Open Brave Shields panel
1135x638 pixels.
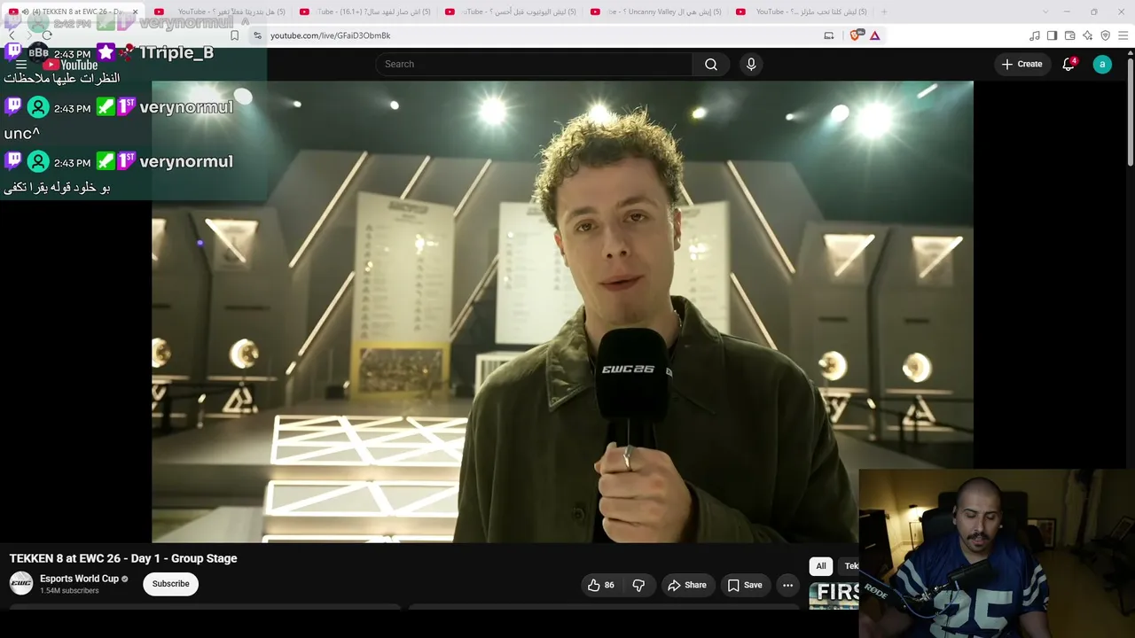pos(857,35)
